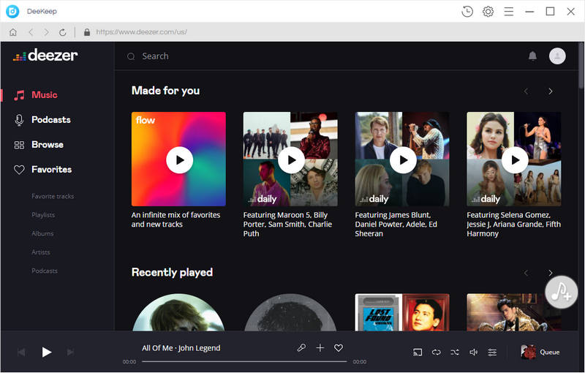Open Favorites in the sidebar

(x=42, y=170)
